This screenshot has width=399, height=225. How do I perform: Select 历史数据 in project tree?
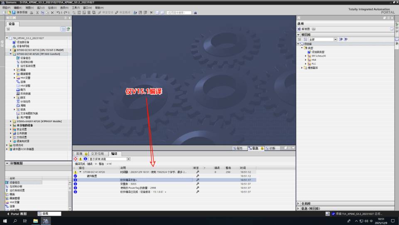tap(25, 94)
